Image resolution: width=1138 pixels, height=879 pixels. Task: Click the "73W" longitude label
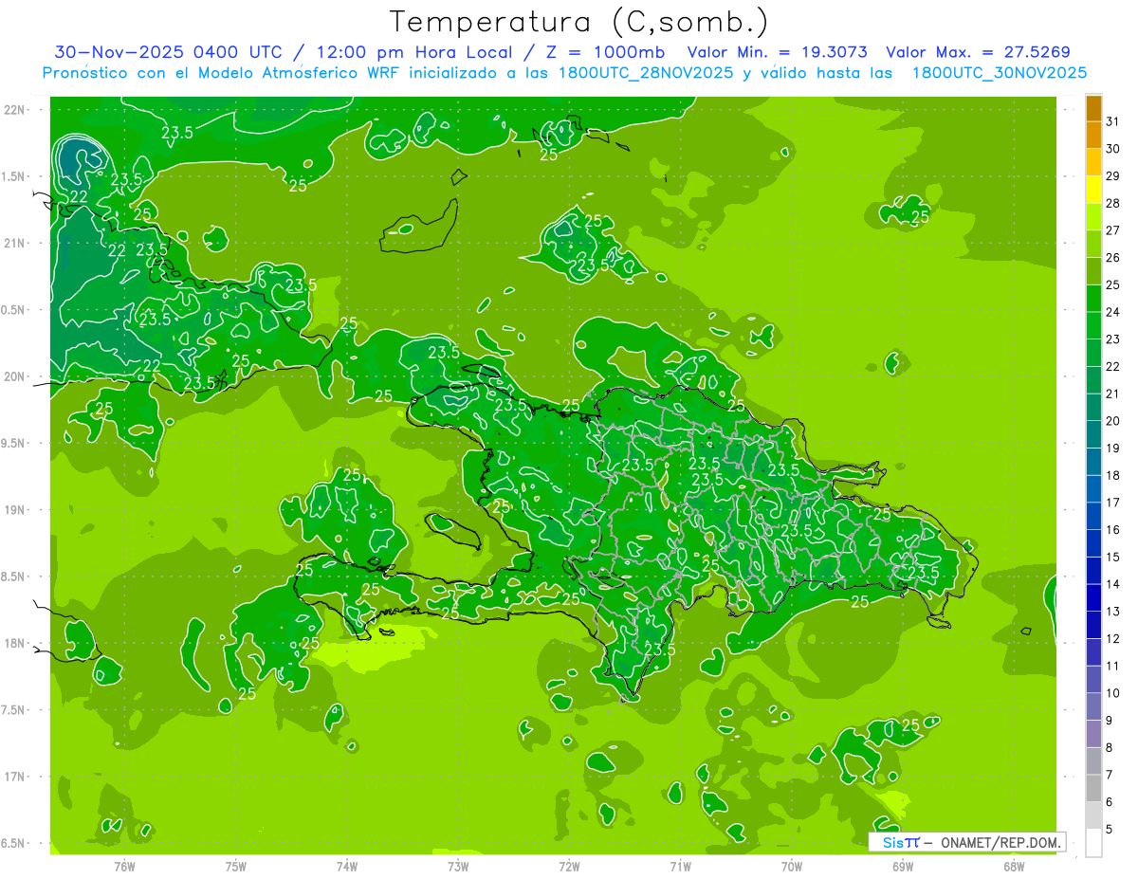click(458, 866)
